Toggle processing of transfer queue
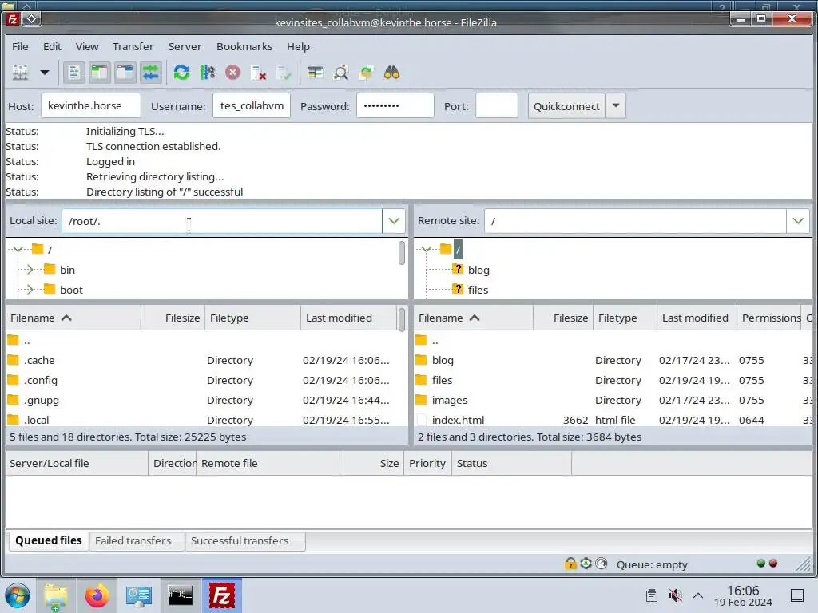Image resolution: width=818 pixels, height=613 pixels. [208, 73]
